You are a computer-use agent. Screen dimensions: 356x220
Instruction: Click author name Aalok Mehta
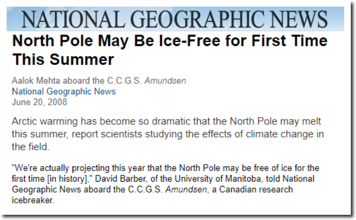click(x=36, y=81)
